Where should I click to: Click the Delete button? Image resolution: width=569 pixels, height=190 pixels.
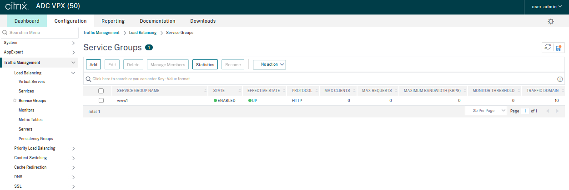[x=133, y=64]
